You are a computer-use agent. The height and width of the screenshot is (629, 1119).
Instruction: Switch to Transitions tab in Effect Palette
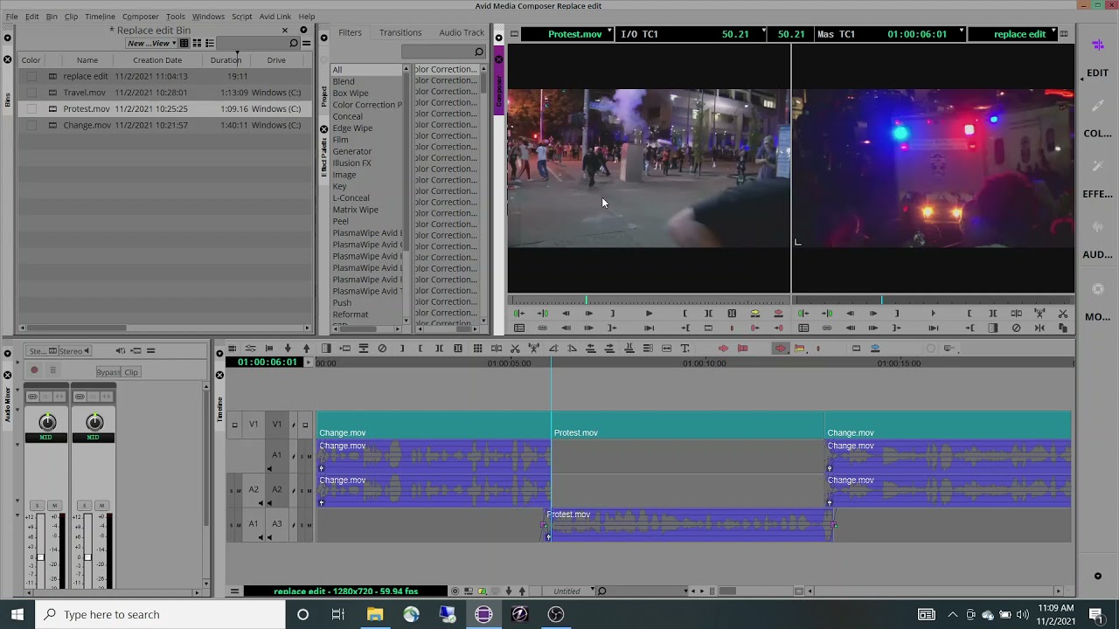[400, 33]
